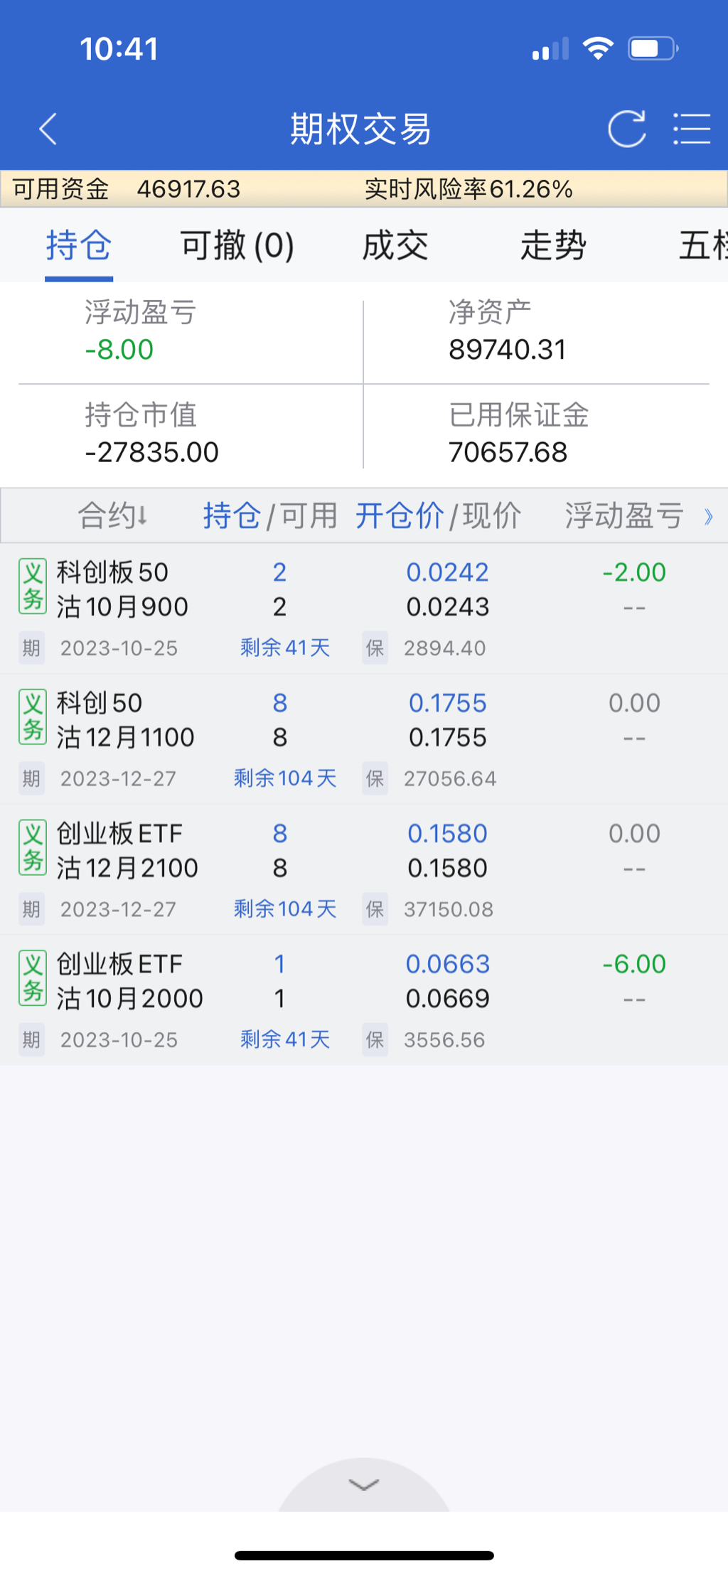Tap 义务 badge on 创业板ETF 沽10月2000
The height and width of the screenshot is (1576, 728).
pos(33,978)
